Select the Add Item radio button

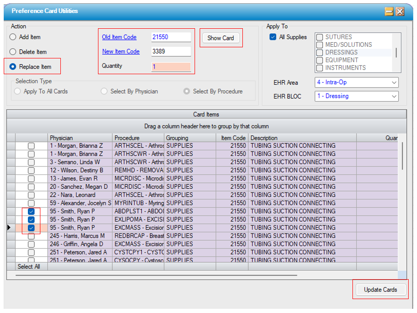[13, 37]
